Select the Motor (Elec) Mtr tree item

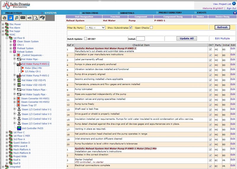tap(33, 68)
